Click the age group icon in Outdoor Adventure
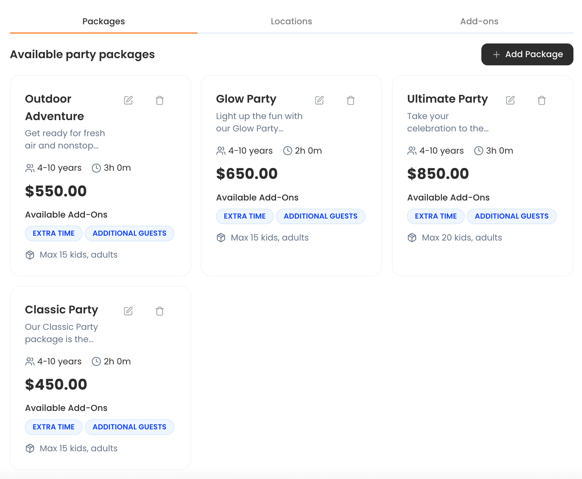 coord(30,168)
